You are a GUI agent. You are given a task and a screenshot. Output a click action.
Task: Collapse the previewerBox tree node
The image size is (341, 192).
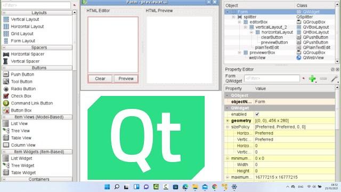coord(239,53)
